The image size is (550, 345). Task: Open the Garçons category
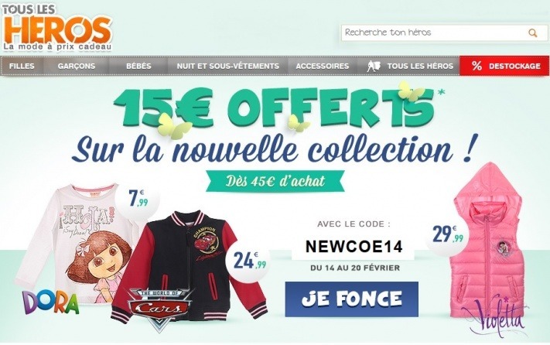point(77,66)
